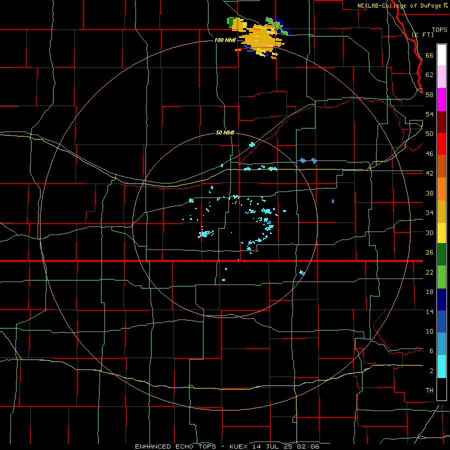The image size is (450, 450).
Task: Click the legend value "6"
Action: (431, 351)
